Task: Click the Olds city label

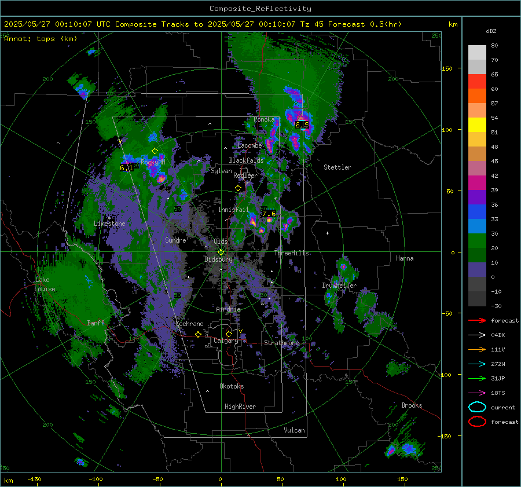Action: (221, 241)
